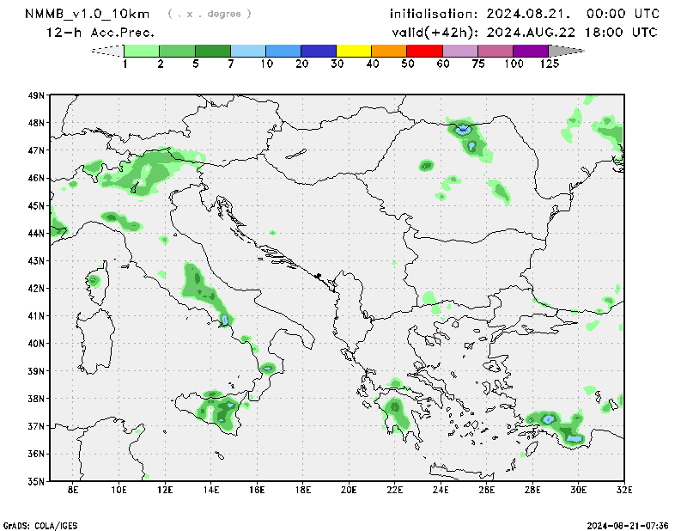Click the 12-h Acc.Prec. label
The image size is (687, 531).
[x=101, y=33]
